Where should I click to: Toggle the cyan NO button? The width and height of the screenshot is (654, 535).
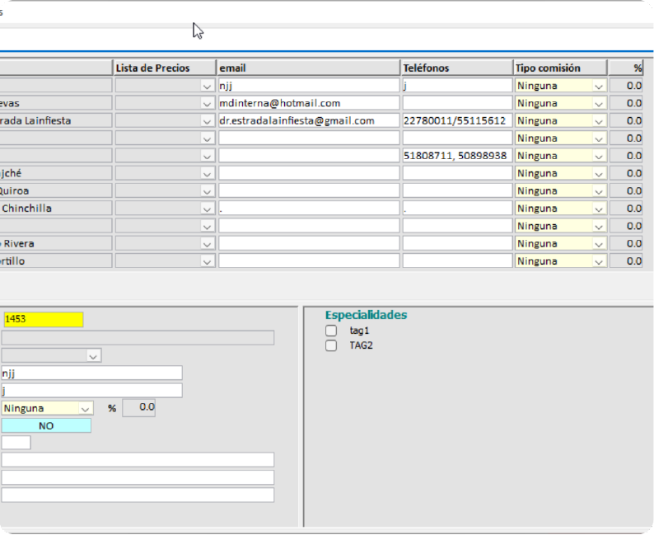(46, 425)
